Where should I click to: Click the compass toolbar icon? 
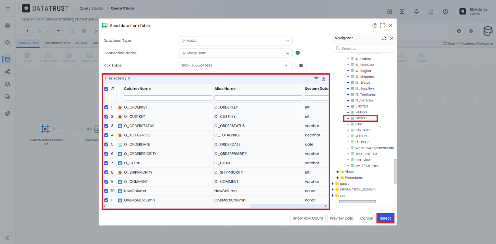tap(471, 31)
